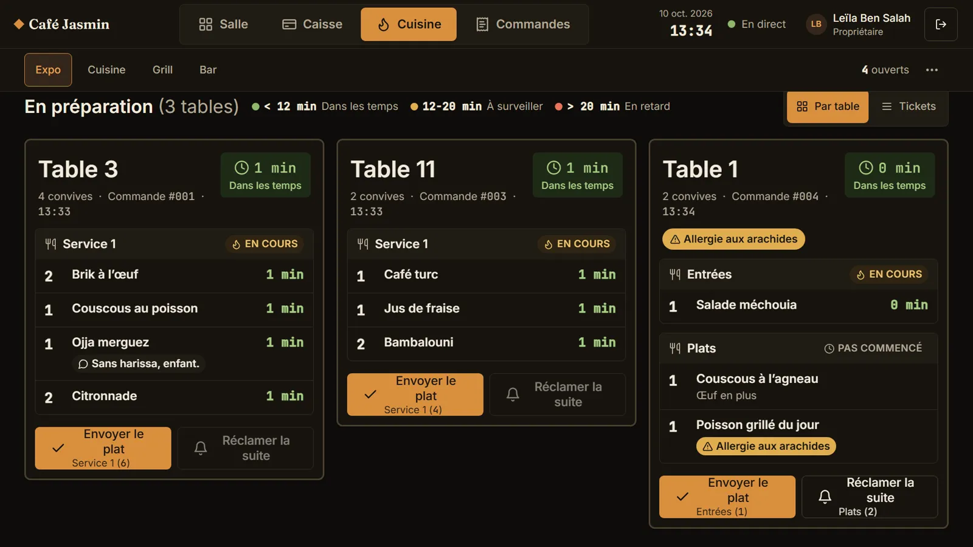The width and height of the screenshot is (973, 547).
Task: Send Entrées for Table 1
Action: (x=727, y=497)
